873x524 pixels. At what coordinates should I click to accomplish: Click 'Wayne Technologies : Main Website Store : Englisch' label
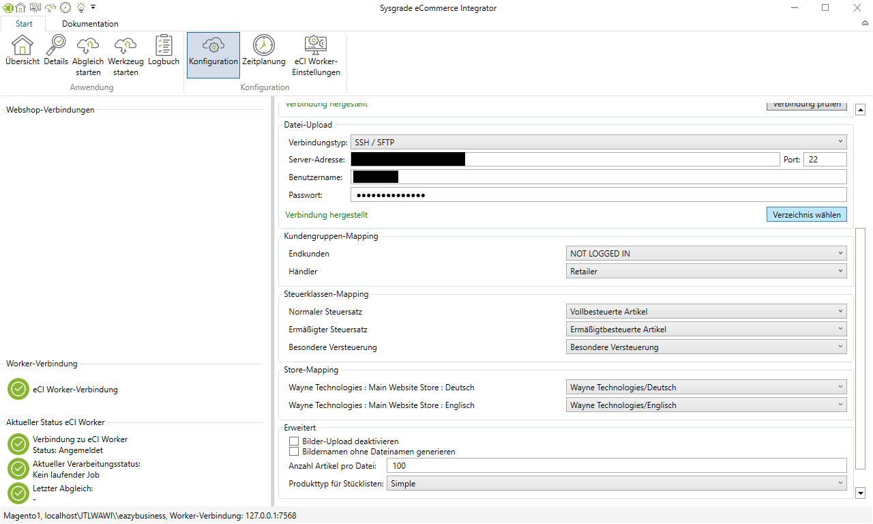pos(381,405)
